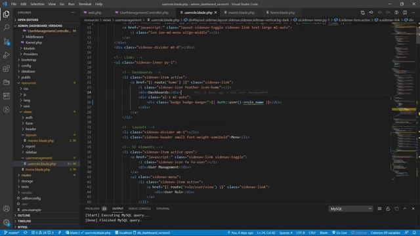Change the CRLF line ending setting
Image resolution: width=420 pixels, height=236 pixels.
point(312,233)
